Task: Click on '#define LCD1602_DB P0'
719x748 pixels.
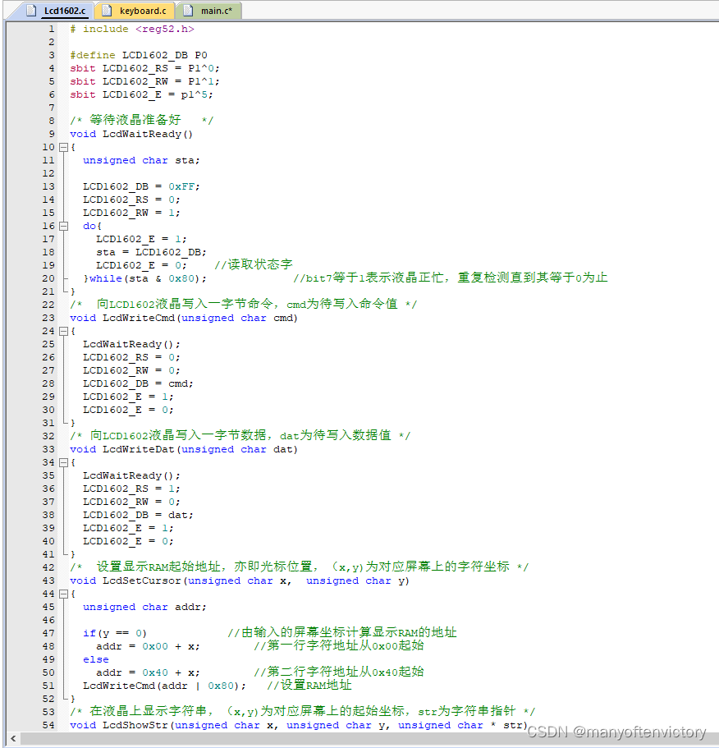Action: [138, 55]
